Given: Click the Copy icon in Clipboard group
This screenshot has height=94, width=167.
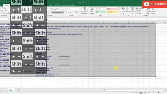Looking at the screenshot, I should (x=3, y=10).
